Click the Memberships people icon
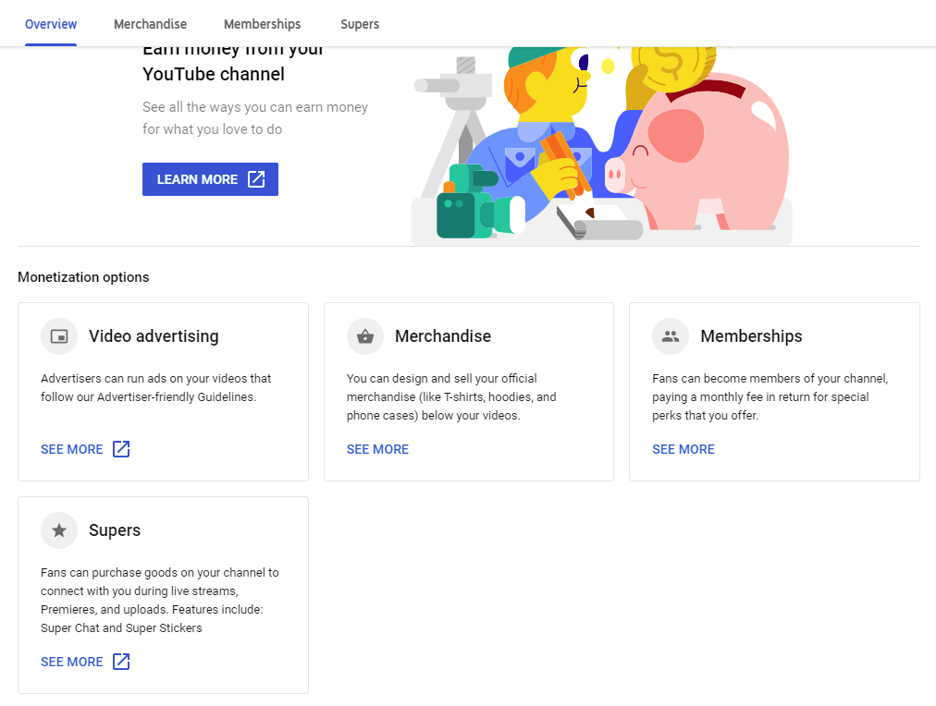The height and width of the screenshot is (706, 936). click(671, 336)
